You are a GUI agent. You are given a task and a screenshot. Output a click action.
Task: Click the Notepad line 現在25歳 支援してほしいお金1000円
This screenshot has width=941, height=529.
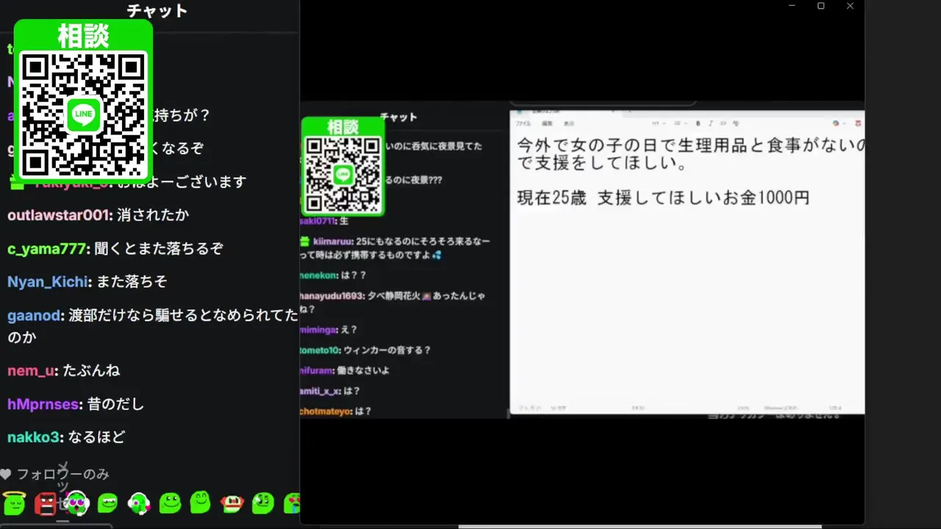tap(663, 198)
